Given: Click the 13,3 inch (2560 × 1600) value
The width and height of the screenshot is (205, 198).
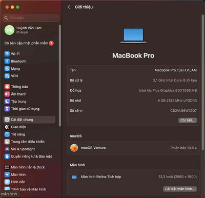Looking at the screenshot, I should point(178,177).
